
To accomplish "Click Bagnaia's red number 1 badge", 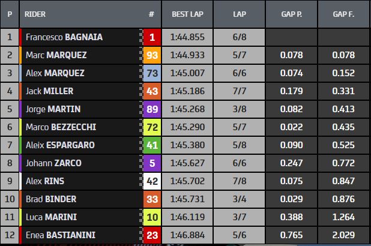I will 152,37.
